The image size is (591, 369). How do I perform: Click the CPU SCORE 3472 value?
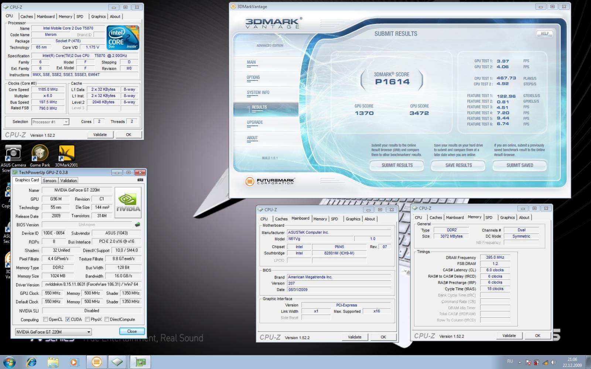(419, 113)
